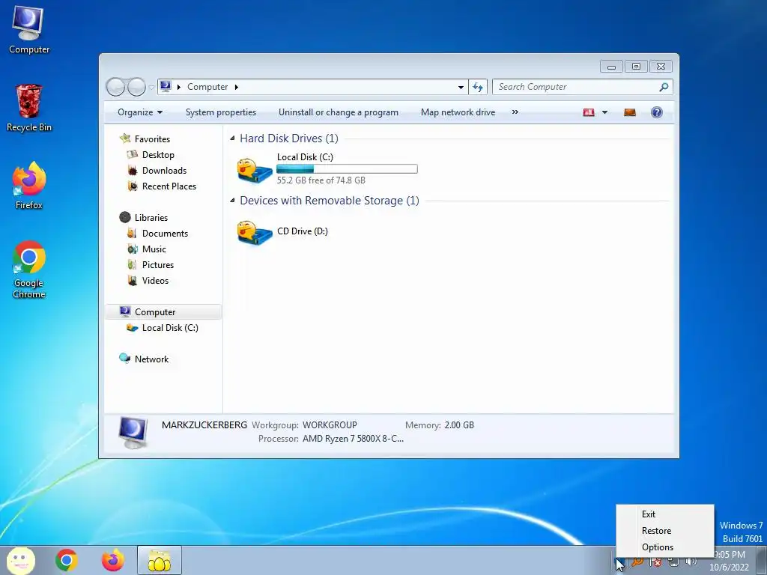767x575 pixels.
Task: Click Uninstall or change a program
Action: [339, 112]
